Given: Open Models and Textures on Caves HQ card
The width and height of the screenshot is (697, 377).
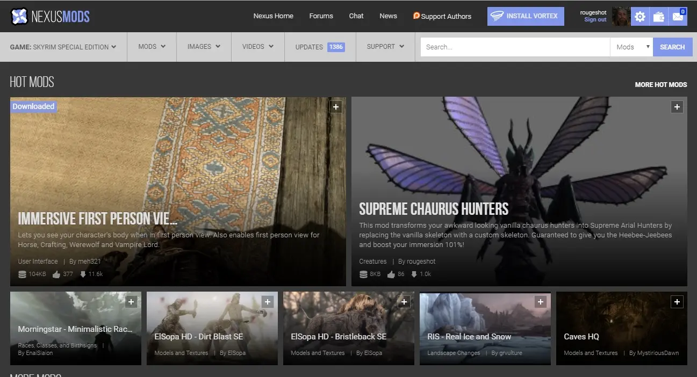Looking at the screenshot, I should (x=591, y=353).
